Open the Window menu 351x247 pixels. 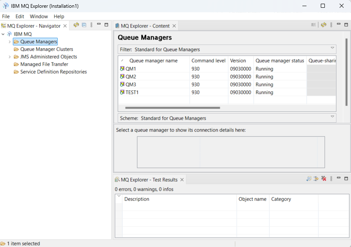39,16
